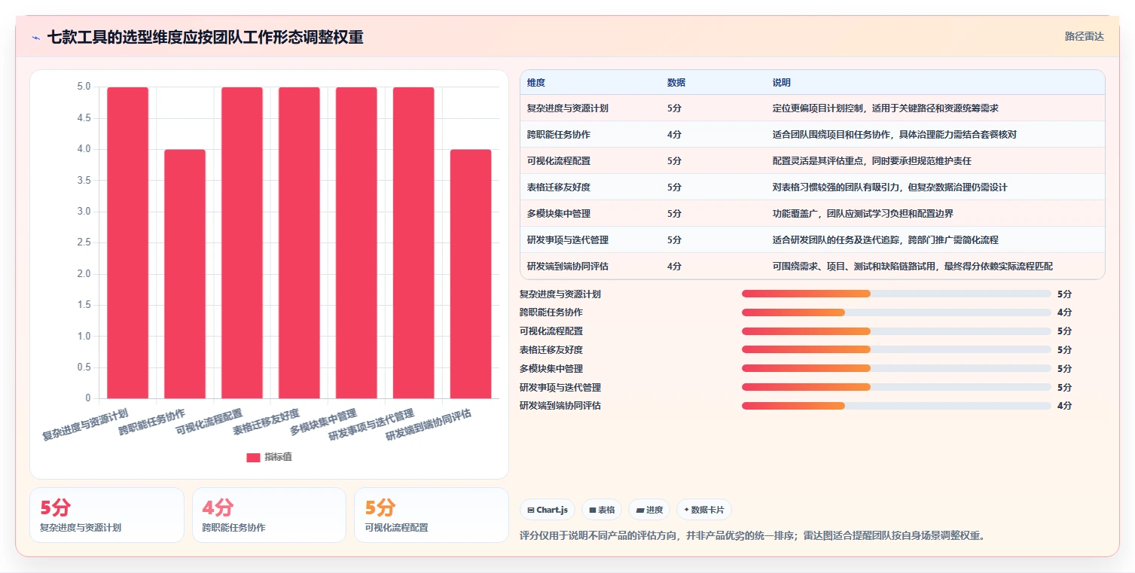
Task: Click the 4分 score in the 跨职能任务协作 table row
Action: (x=674, y=135)
